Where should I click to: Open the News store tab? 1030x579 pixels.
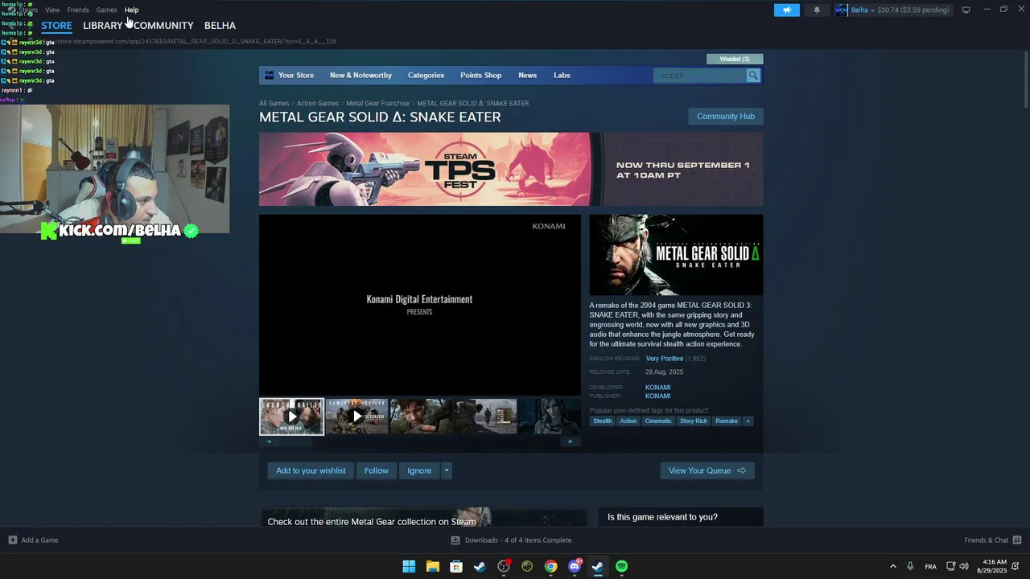[527, 76]
